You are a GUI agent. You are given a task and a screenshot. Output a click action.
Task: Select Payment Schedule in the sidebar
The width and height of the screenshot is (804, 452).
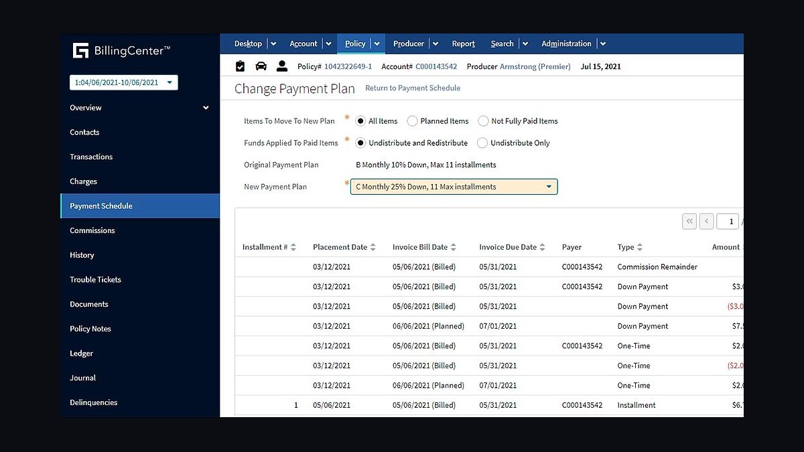(139, 206)
